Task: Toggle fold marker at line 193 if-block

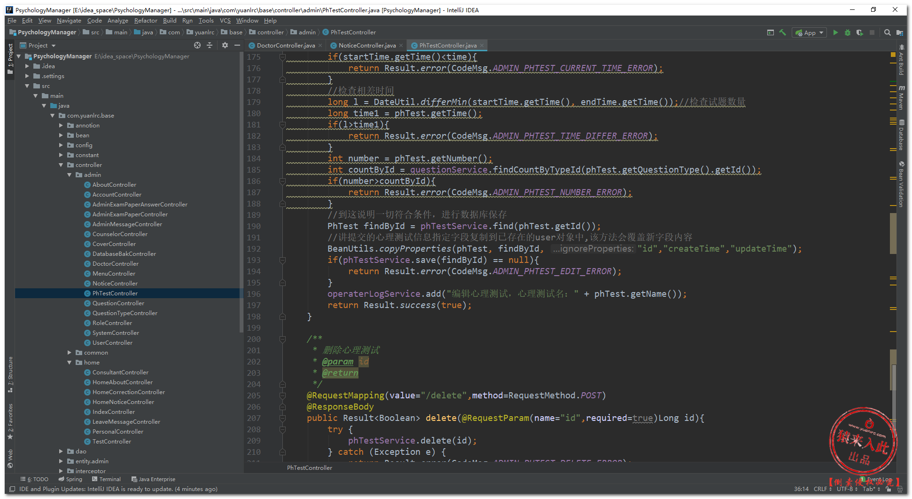Action: pyautogui.click(x=282, y=260)
